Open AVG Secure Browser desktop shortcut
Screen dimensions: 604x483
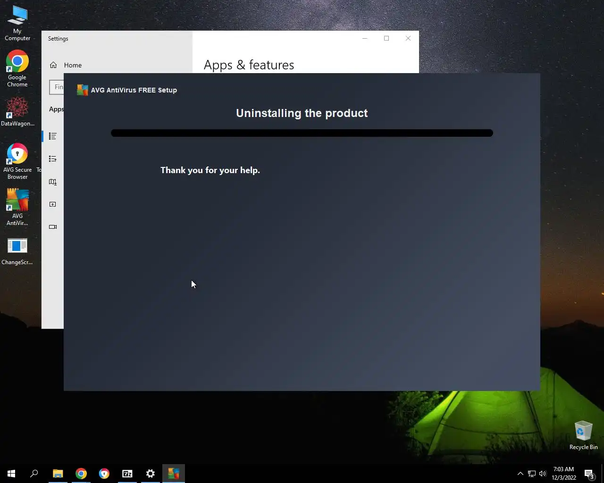17,161
